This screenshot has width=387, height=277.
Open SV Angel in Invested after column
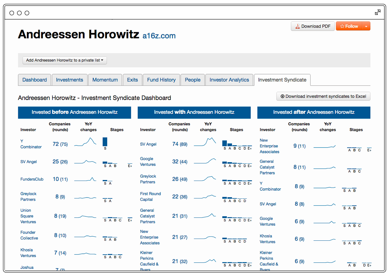tap(268, 204)
